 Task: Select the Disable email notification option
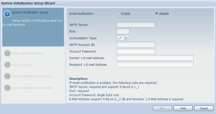click(x=157, y=14)
